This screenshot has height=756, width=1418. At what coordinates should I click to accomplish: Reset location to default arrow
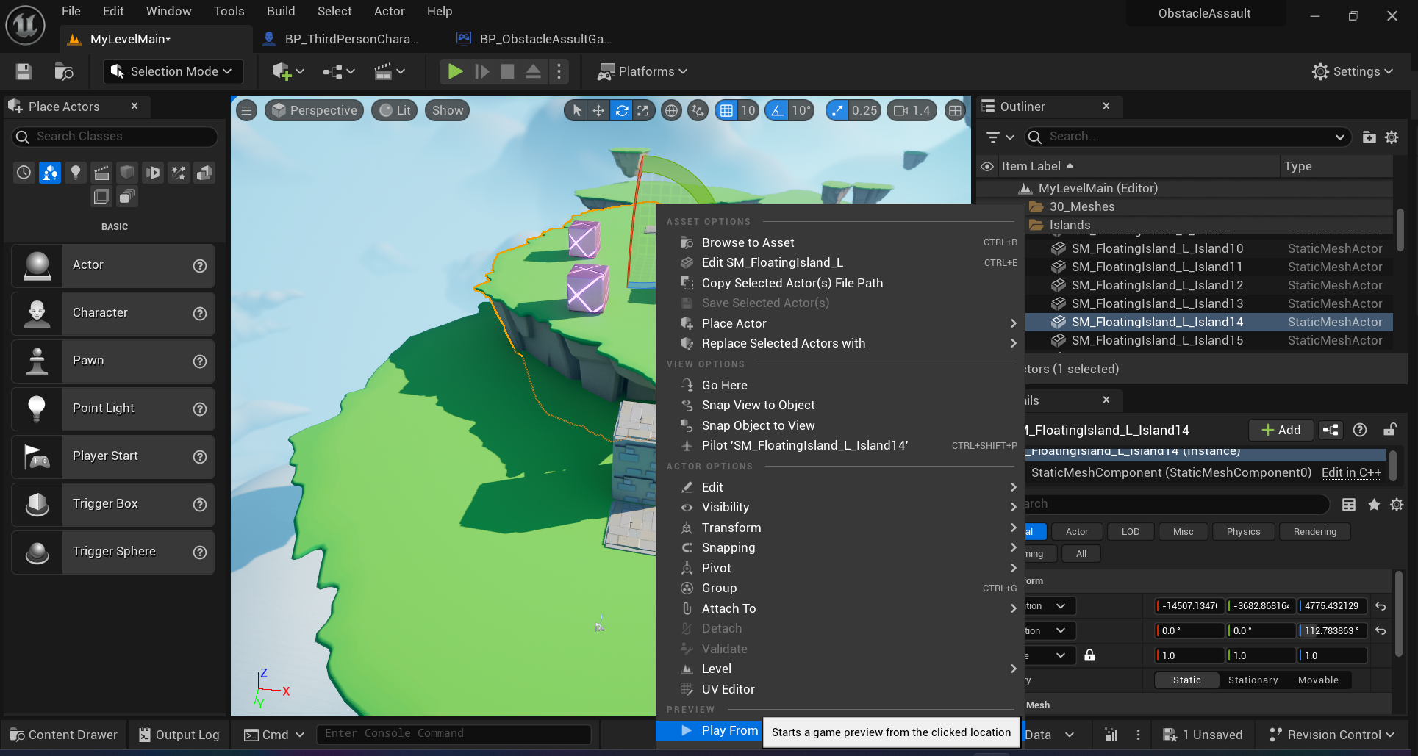tap(1381, 606)
